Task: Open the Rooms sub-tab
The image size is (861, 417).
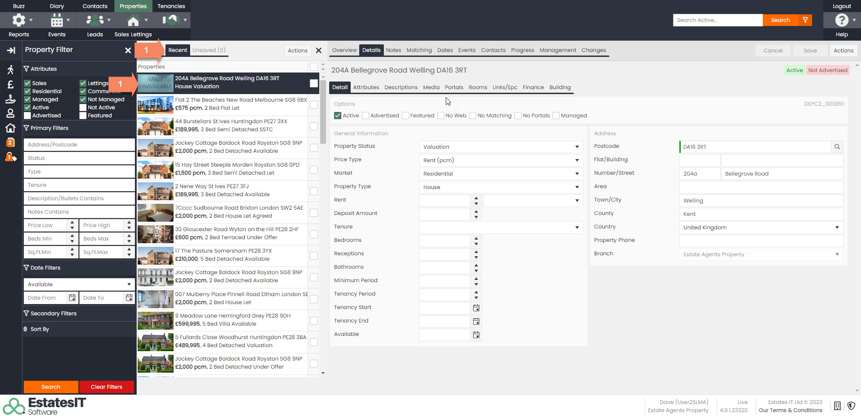Action: coord(478,87)
